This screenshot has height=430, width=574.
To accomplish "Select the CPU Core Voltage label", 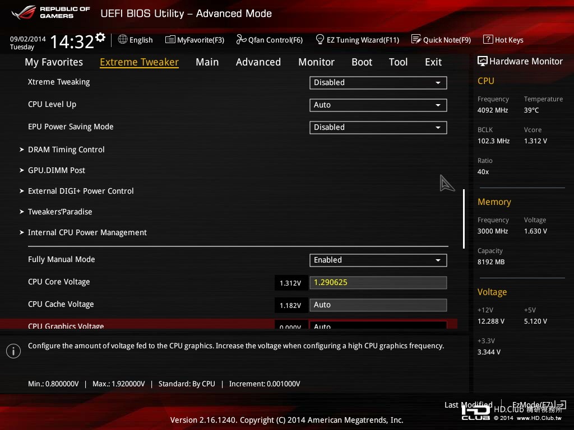I will point(59,282).
